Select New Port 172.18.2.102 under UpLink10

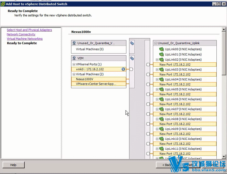[185, 144]
